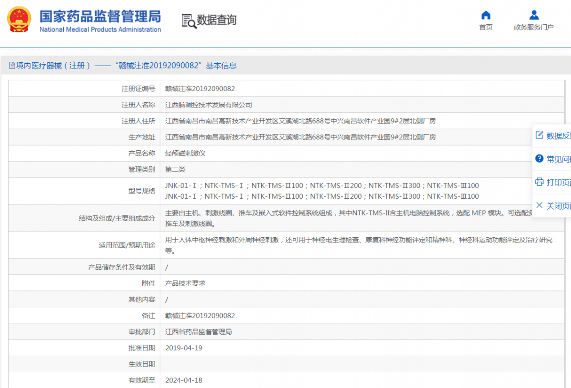Click the national emblem logo
The height and width of the screenshot is (388, 571).
[x=19, y=20]
